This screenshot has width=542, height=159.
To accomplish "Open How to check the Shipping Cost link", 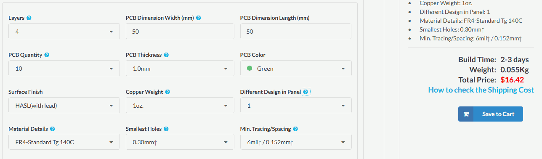I will click(x=481, y=90).
